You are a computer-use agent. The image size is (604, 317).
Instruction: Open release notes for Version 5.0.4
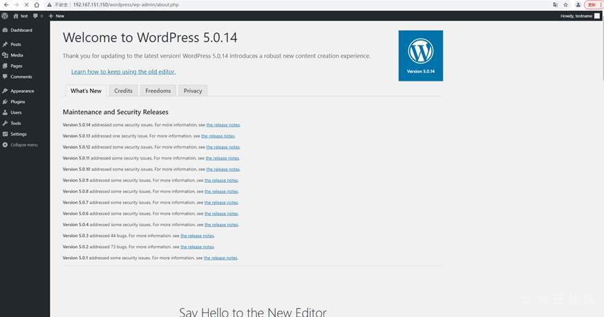pos(221,224)
